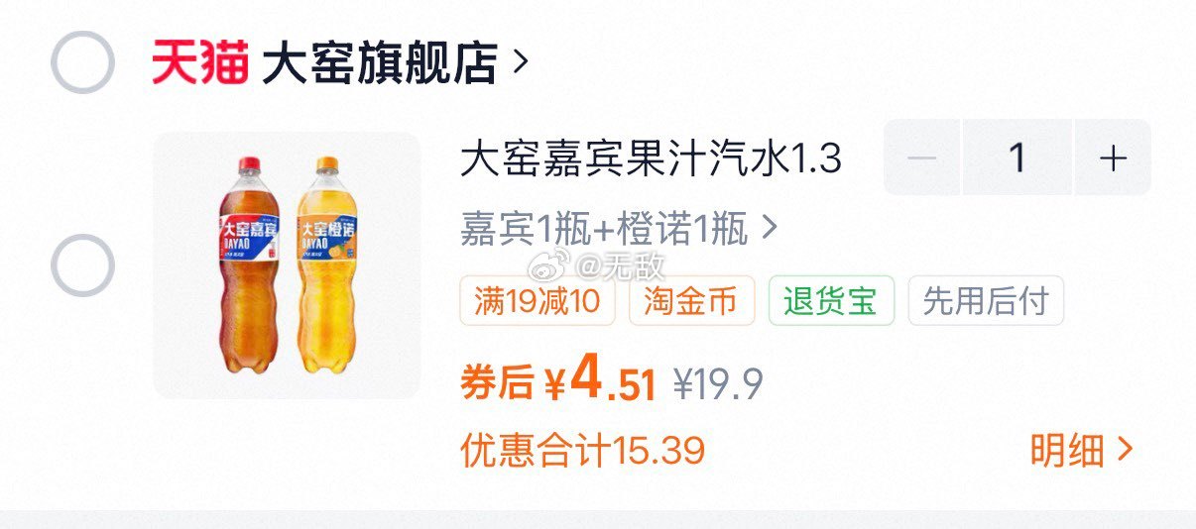Viewport: 1196px width, 529px height.
Task: Open the 大窑旗舰店 store name
Action: coord(379,63)
